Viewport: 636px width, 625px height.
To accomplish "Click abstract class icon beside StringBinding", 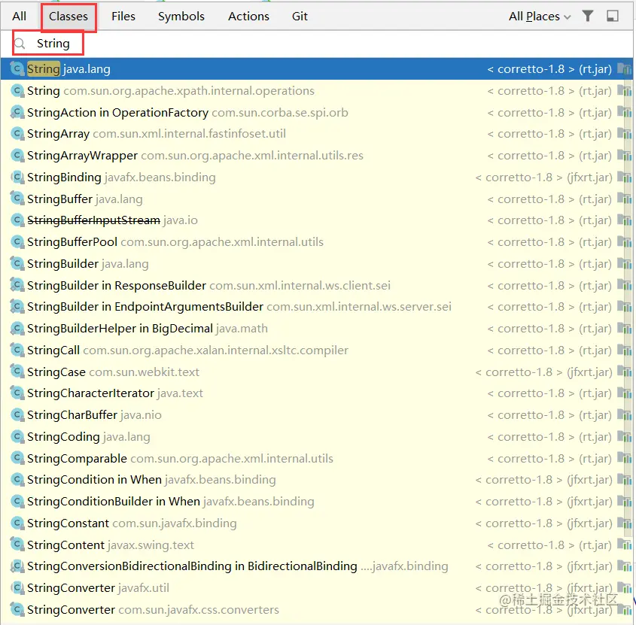I will 17,177.
